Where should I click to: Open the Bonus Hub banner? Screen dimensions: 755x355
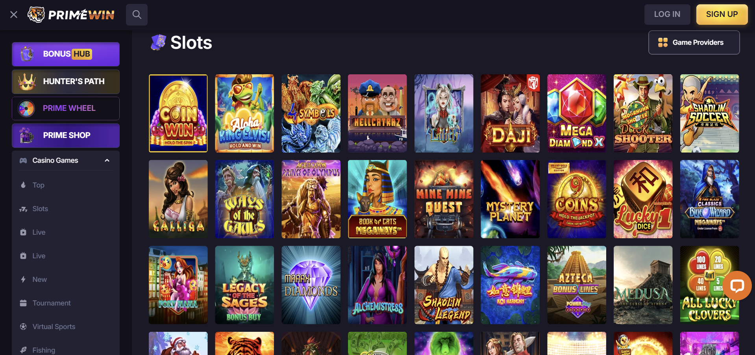(x=66, y=54)
